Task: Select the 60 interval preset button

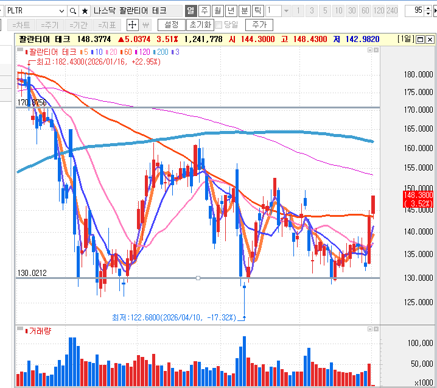Action: coord(365,11)
